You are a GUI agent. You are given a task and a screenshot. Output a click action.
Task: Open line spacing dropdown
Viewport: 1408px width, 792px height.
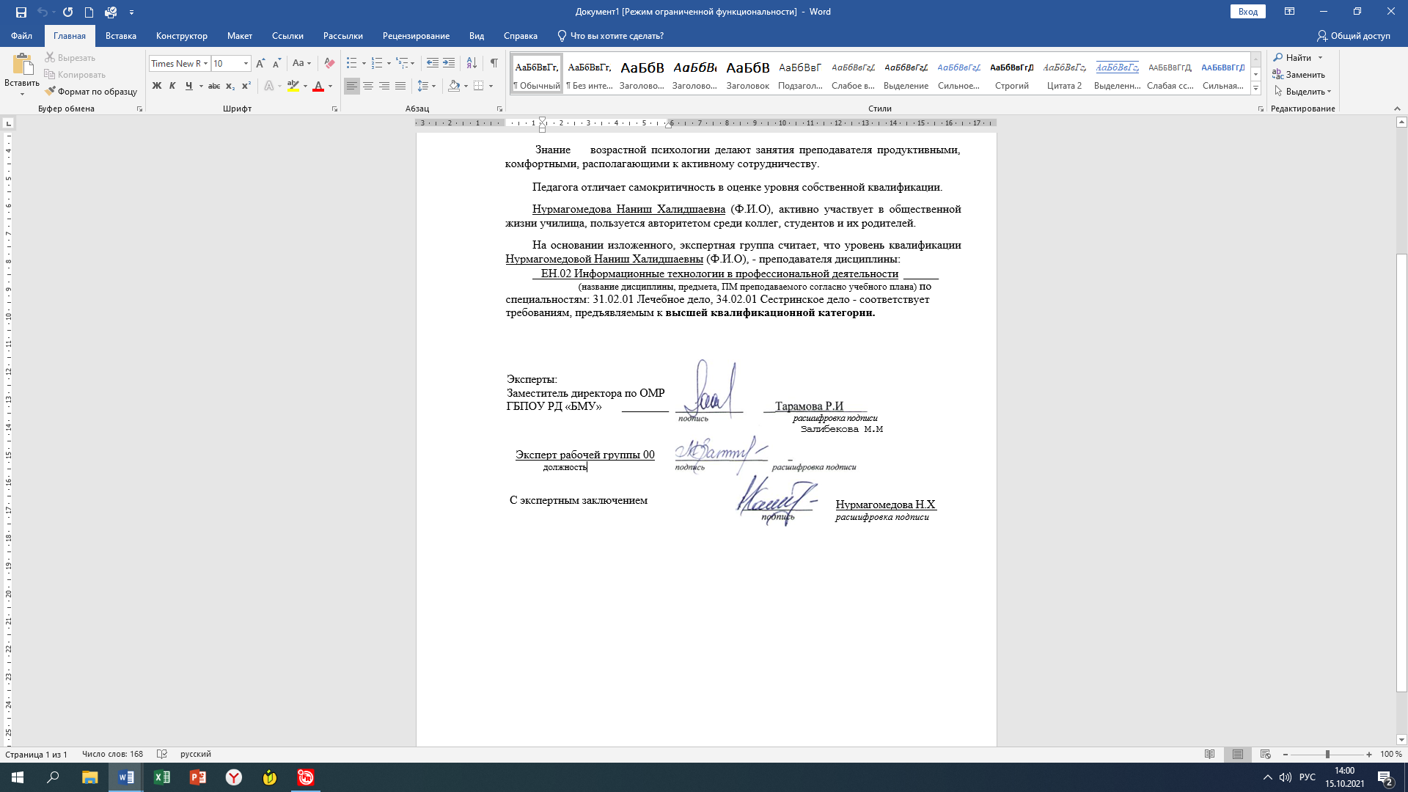[x=426, y=86]
